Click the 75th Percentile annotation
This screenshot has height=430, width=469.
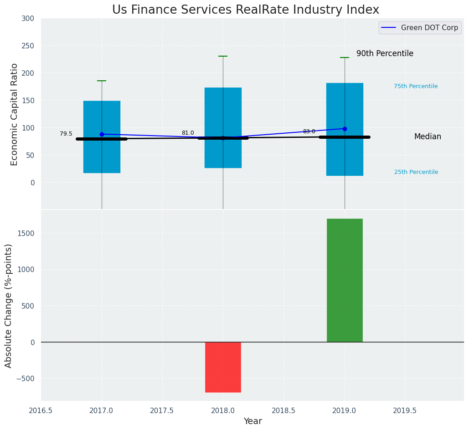pyautogui.click(x=416, y=86)
